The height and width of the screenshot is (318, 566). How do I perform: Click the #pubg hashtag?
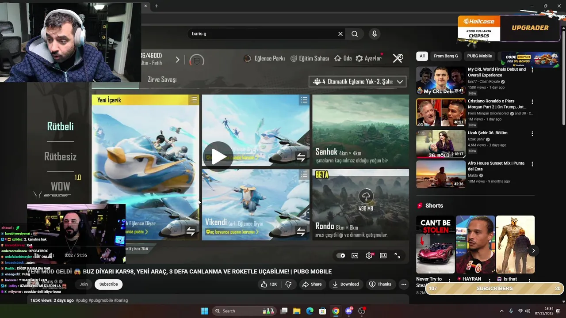coord(82,300)
